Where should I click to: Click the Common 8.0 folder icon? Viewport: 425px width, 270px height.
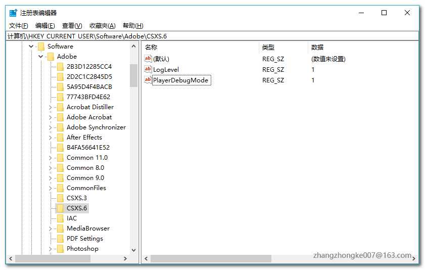[60, 168]
